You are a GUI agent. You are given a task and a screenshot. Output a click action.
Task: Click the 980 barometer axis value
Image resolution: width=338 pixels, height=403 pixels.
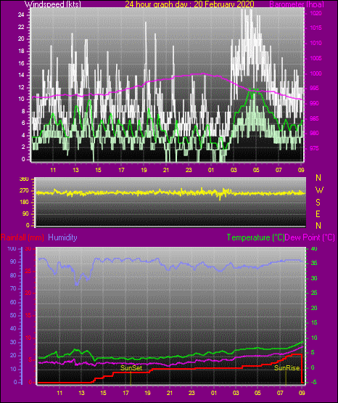tap(314, 133)
